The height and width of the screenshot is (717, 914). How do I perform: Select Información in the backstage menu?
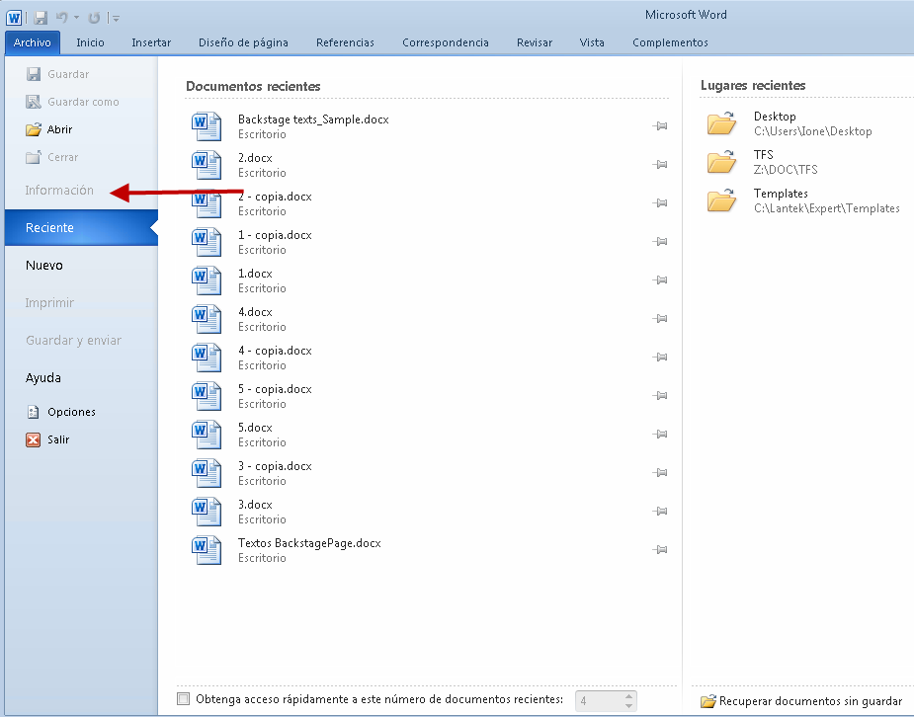[59, 191]
